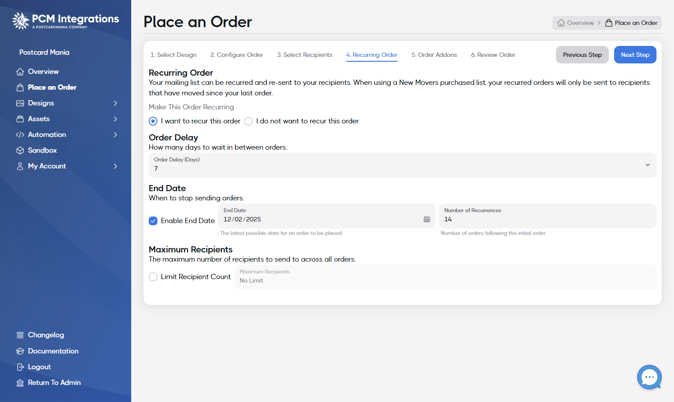Open the Changelog link

[46, 335]
